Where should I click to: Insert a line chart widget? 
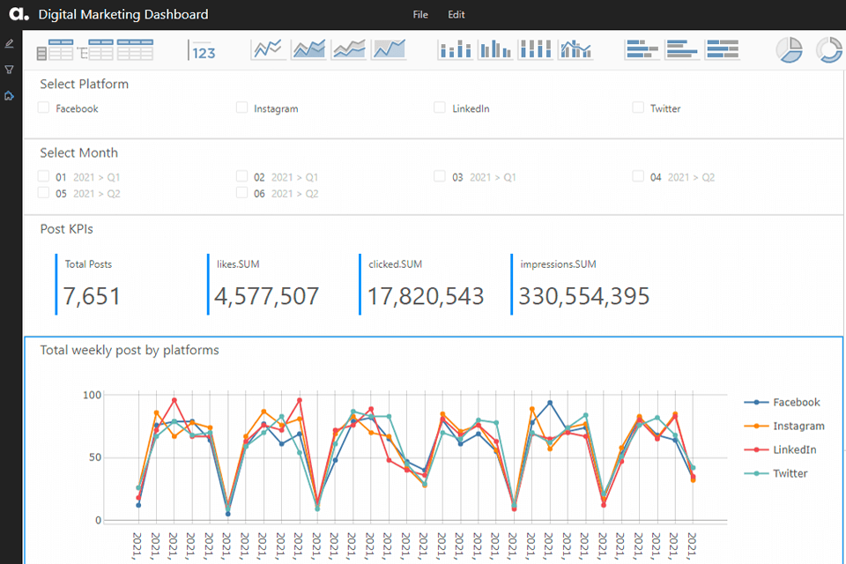(269, 49)
